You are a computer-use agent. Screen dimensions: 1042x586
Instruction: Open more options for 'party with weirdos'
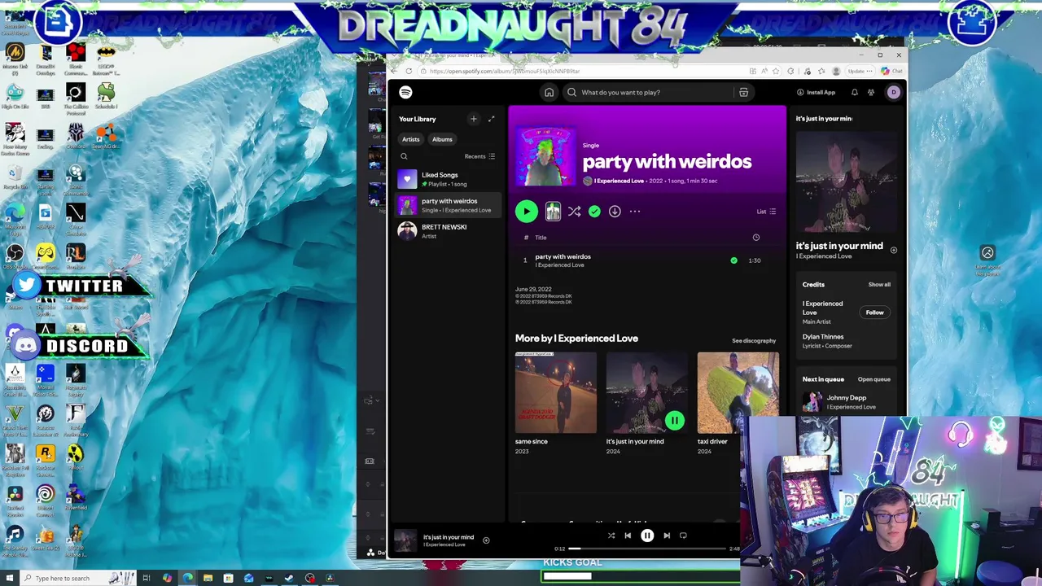click(x=635, y=212)
